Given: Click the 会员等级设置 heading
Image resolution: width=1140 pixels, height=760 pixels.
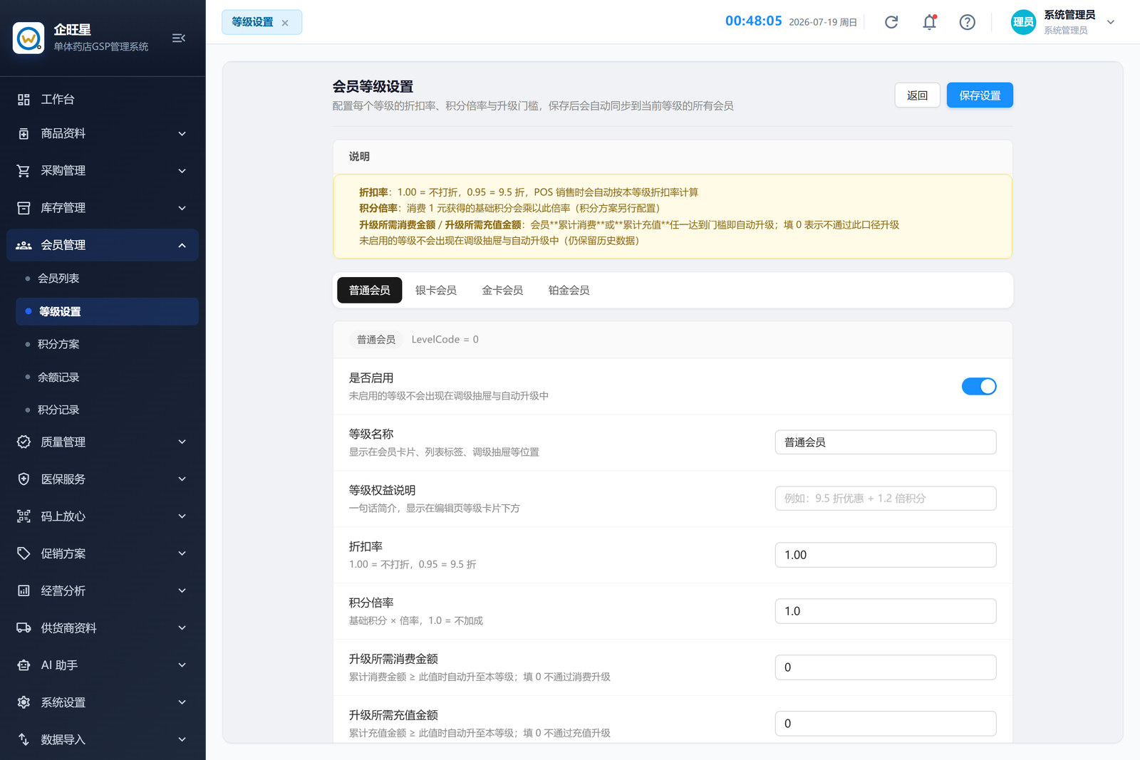Looking at the screenshot, I should (373, 86).
